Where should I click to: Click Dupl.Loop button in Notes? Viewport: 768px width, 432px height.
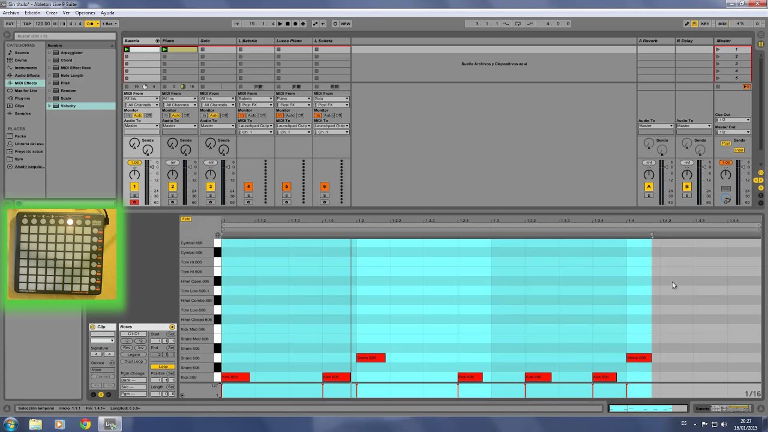(134, 361)
